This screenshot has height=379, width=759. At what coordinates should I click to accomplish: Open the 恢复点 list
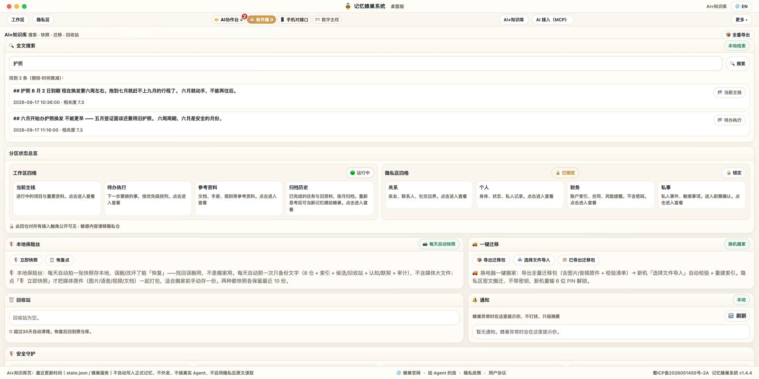pos(59,260)
